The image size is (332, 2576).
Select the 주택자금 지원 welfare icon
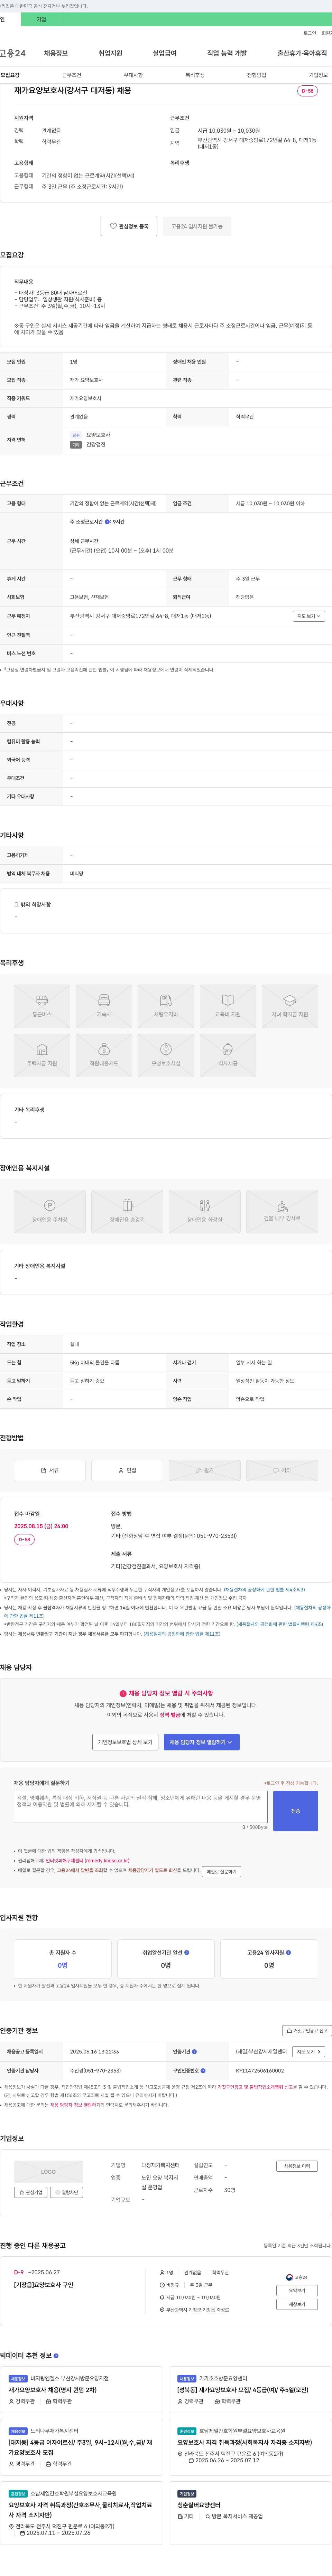[42, 1055]
